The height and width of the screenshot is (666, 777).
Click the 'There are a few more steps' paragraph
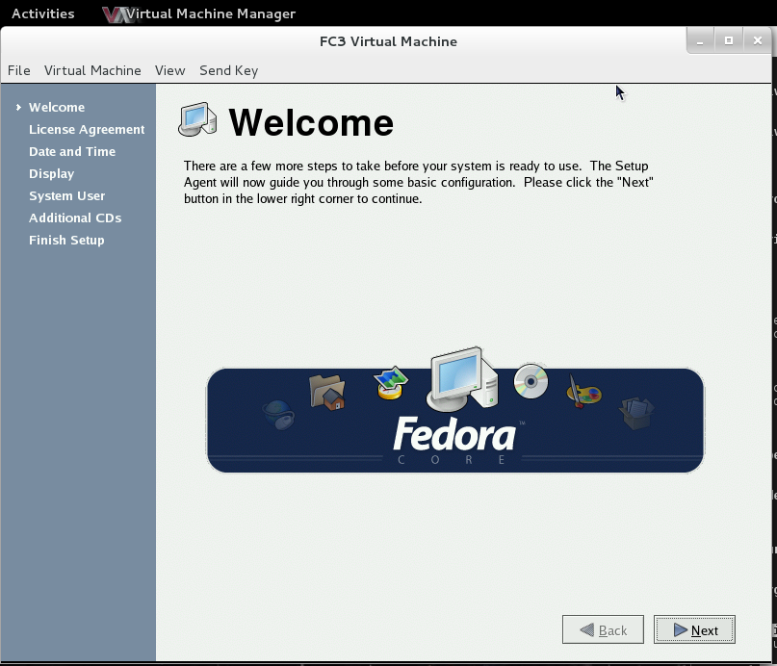point(419,182)
